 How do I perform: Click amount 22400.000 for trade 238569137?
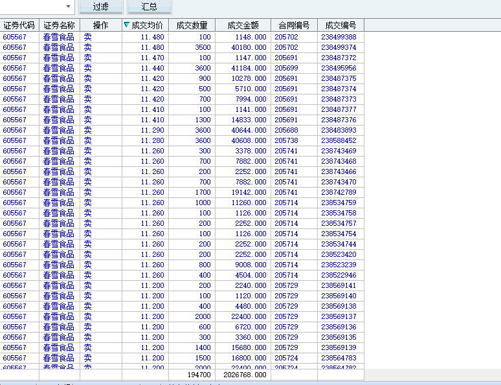click(x=249, y=316)
